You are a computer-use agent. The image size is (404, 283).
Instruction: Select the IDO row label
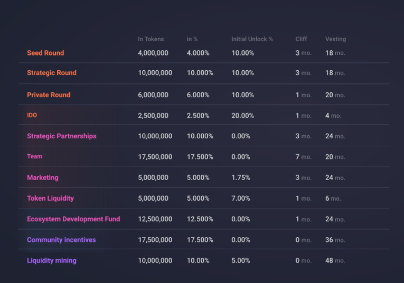point(32,115)
